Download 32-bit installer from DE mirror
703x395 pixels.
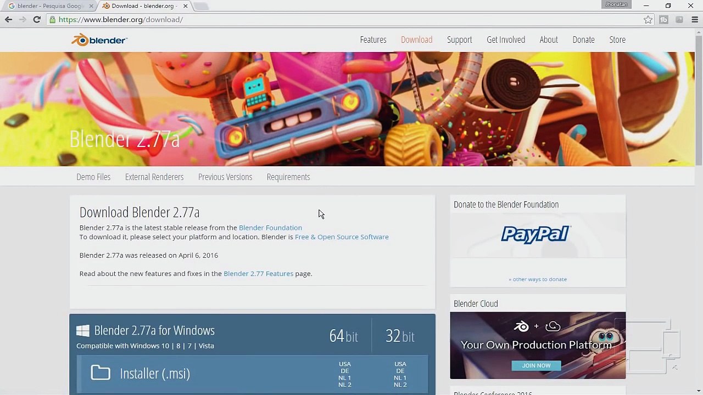(x=400, y=371)
